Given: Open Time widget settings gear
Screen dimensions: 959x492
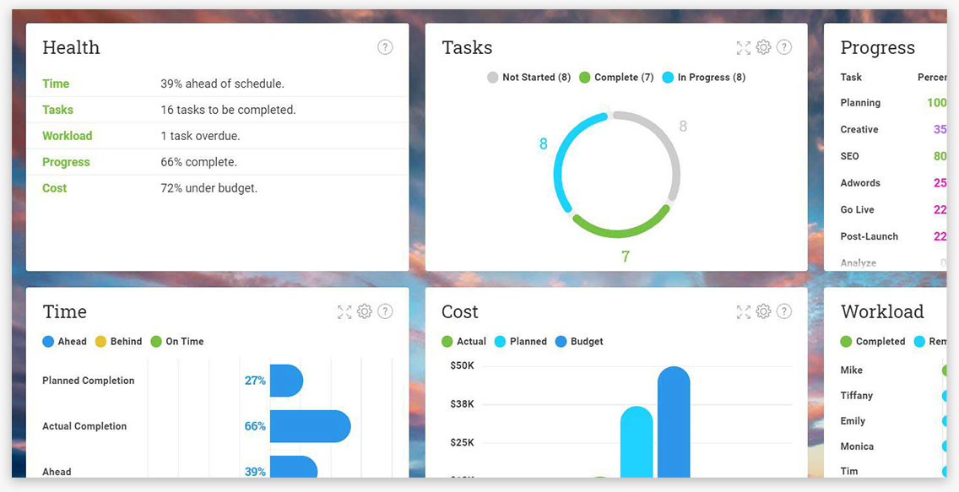Looking at the screenshot, I should (365, 311).
